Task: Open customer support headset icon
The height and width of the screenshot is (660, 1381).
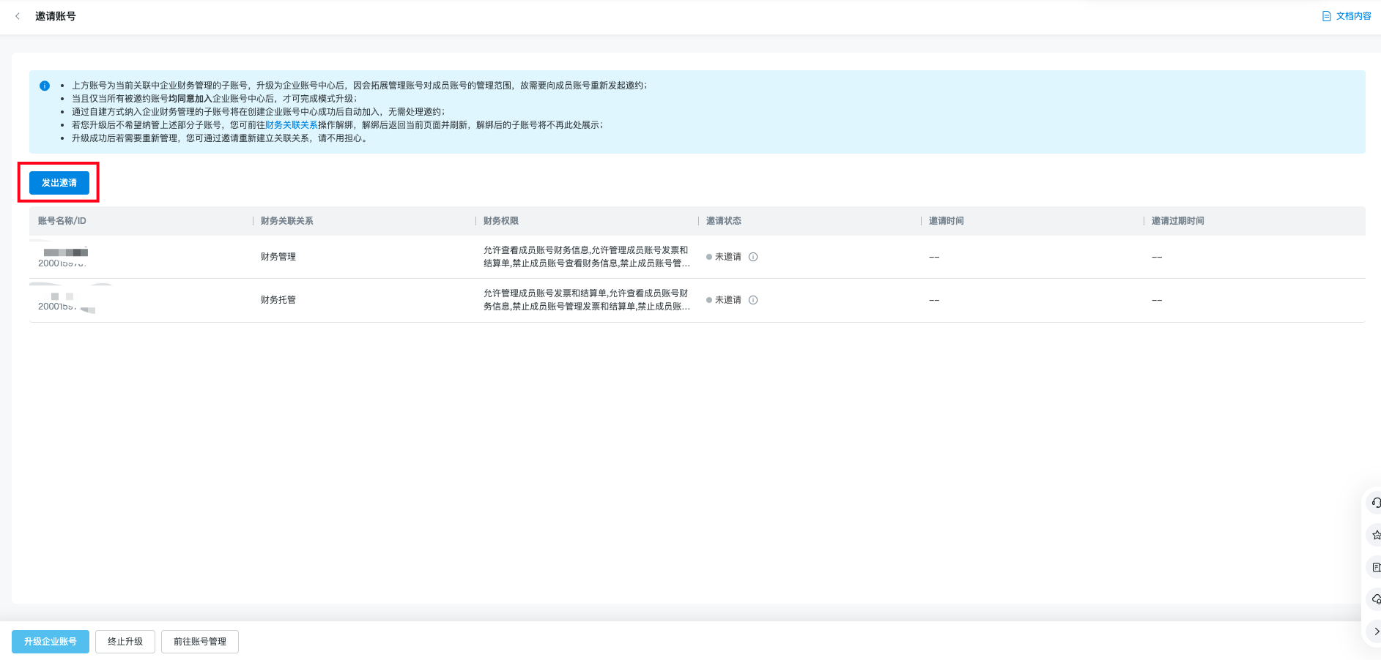Action: tap(1375, 503)
